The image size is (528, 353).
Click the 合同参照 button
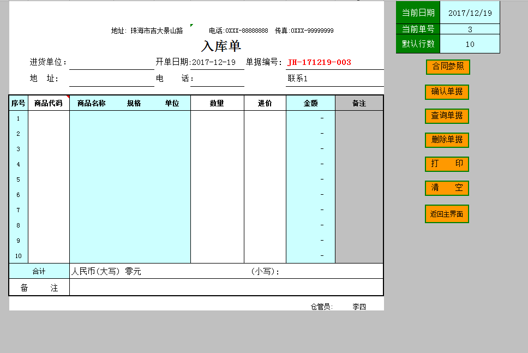click(447, 67)
